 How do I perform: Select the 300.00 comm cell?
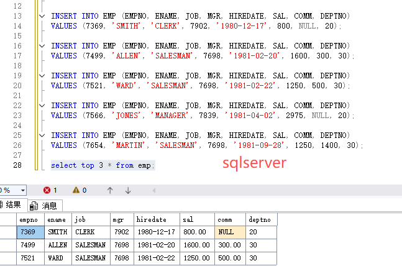(x=230, y=245)
